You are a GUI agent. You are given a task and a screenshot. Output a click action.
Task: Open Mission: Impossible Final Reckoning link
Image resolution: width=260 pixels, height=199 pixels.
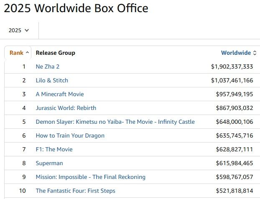[x=91, y=177]
